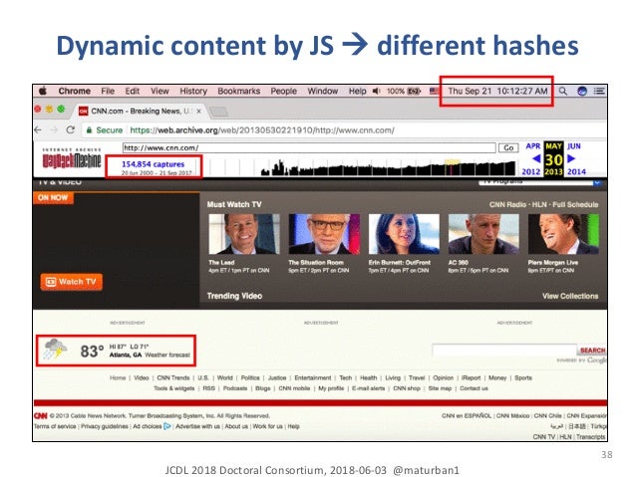Screen dimensions: 636x477
Task: Click the volume speaker icon in menu bar
Action: tap(376, 91)
